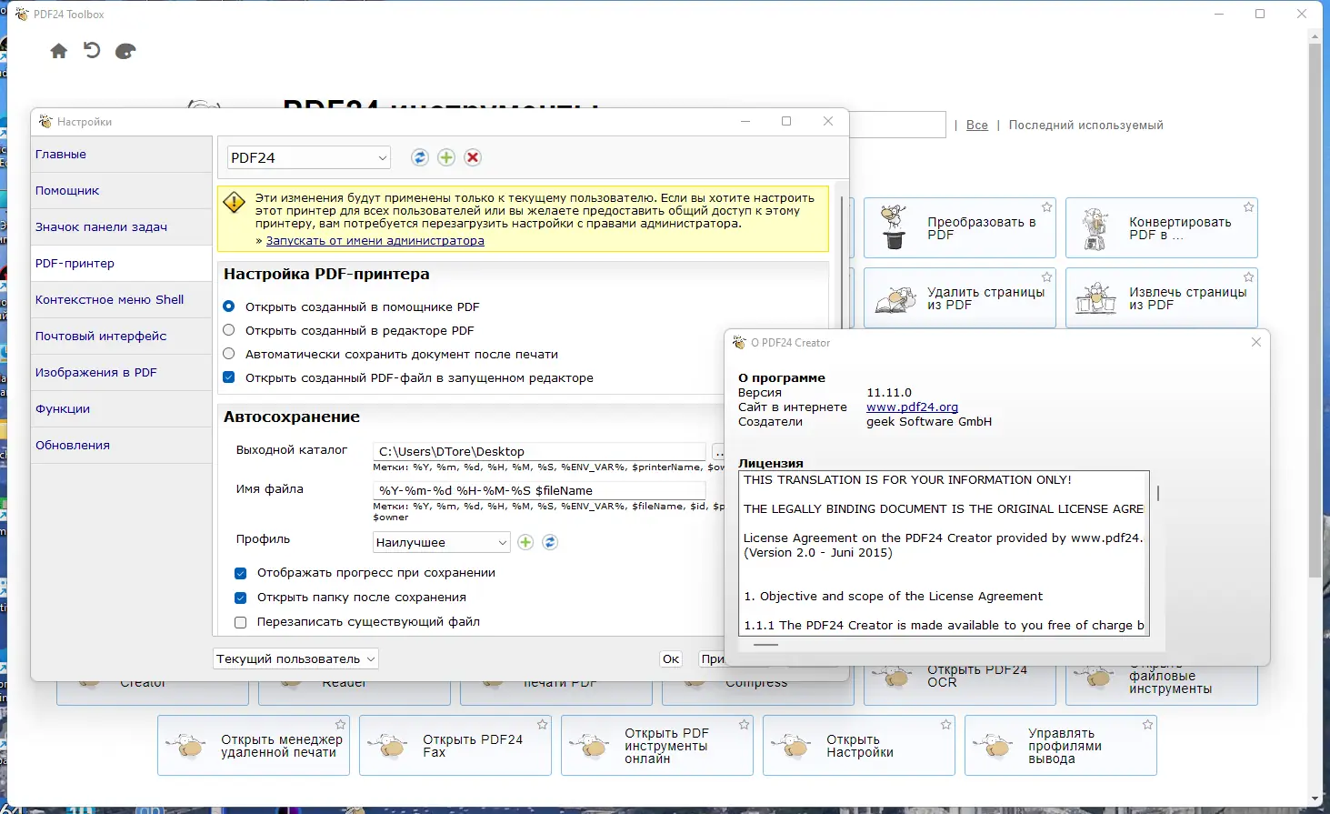Click the undo/back arrow icon in Toolbox

[92, 51]
